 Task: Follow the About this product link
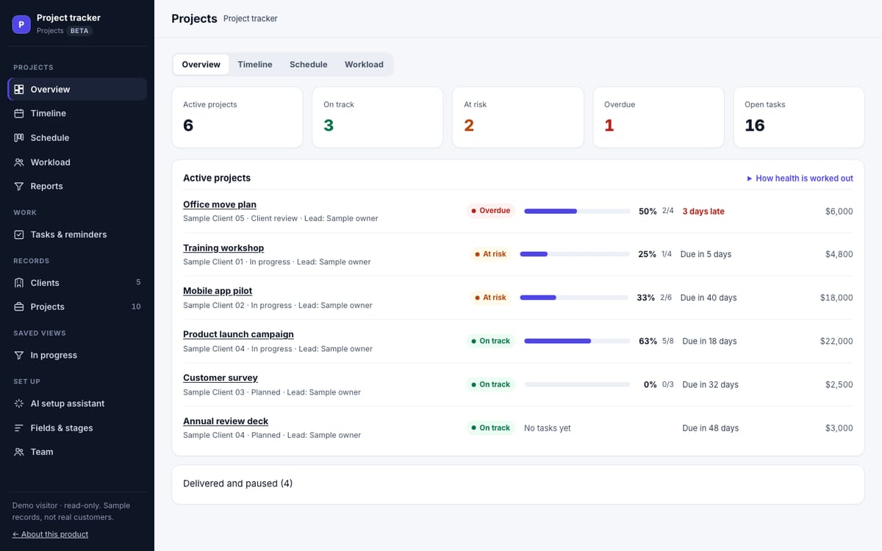point(50,535)
